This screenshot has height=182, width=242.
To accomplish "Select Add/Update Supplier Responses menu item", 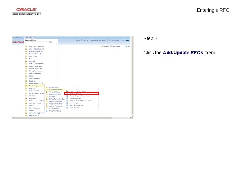I will pyautogui.click(x=80, y=100).
